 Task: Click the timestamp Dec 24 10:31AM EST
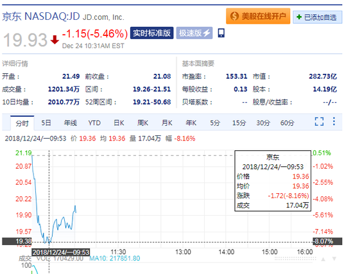pos(93,46)
